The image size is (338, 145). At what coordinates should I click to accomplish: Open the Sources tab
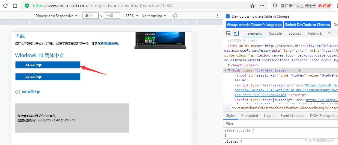pyautogui.click(x=295, y=33)
